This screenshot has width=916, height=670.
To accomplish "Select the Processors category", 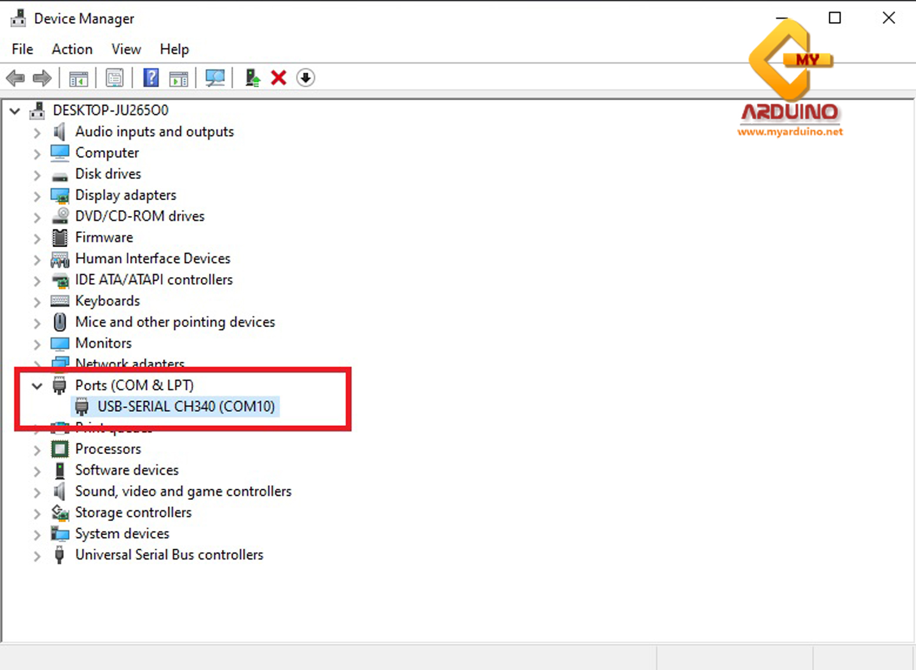I will (x=108, y=449).
